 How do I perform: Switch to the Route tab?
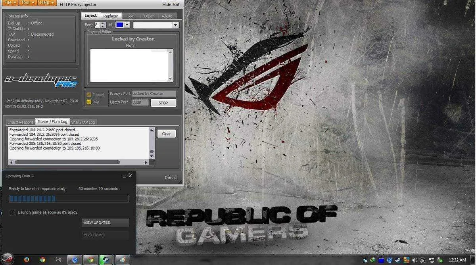point(167,16)
